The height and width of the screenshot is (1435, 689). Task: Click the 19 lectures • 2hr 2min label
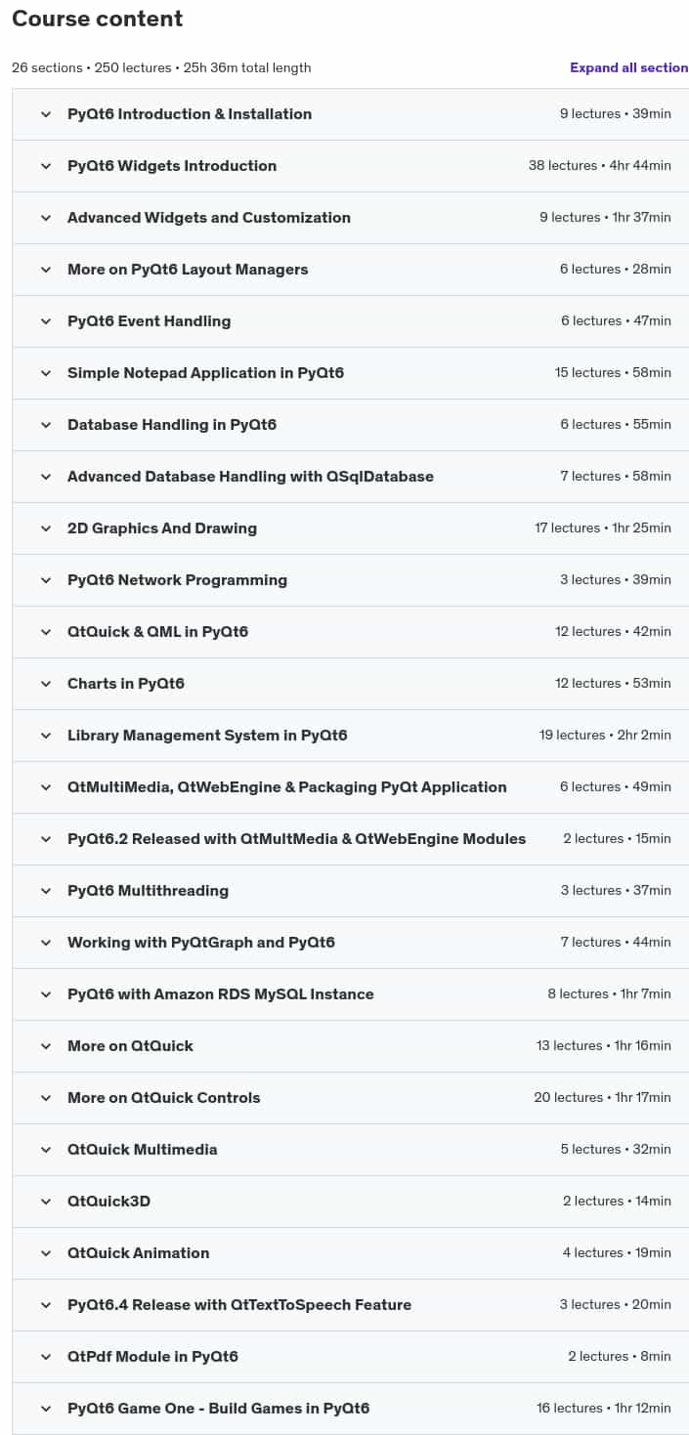click(605, 736)
